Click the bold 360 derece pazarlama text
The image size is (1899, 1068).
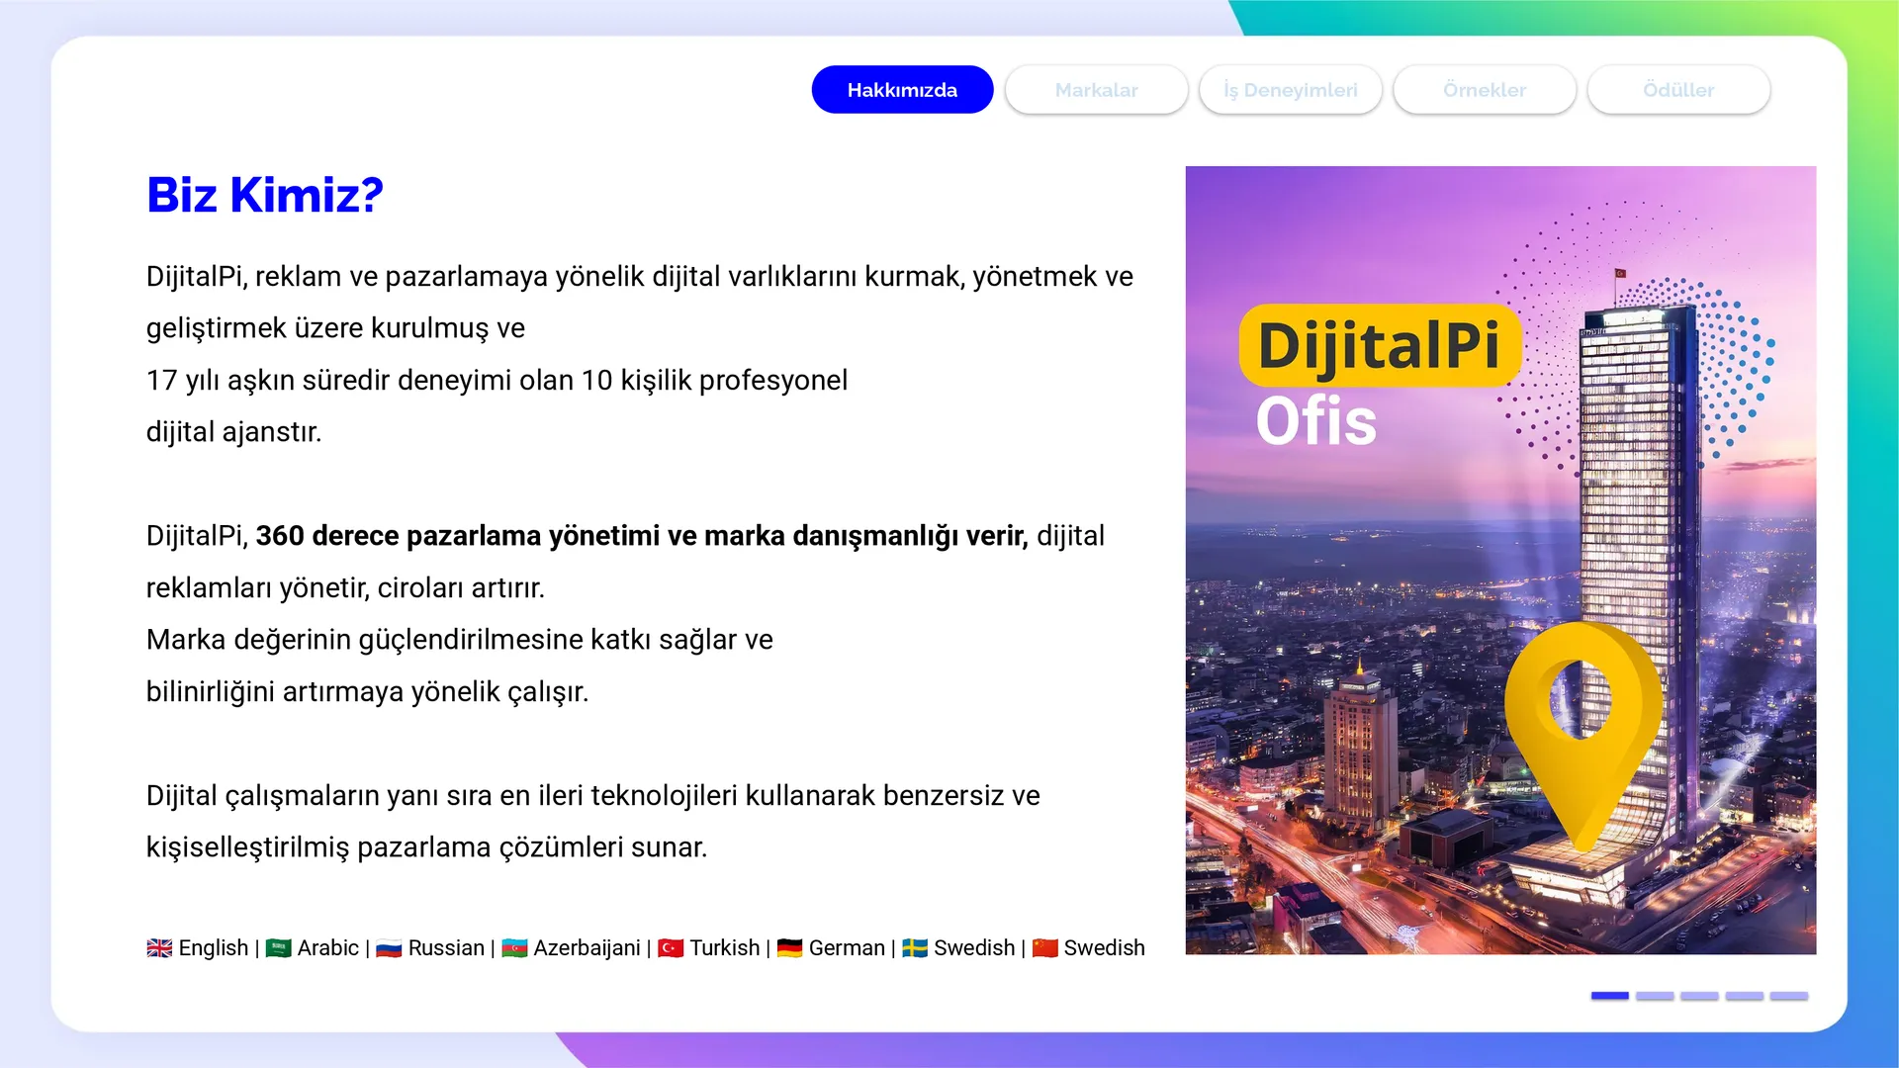click(x=642, y=536)
